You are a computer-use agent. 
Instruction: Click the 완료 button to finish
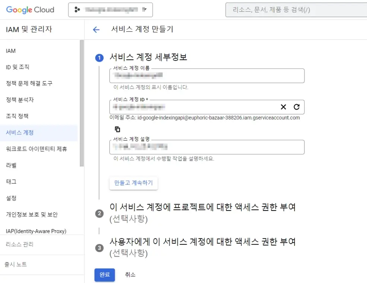(x=105, y=274)
